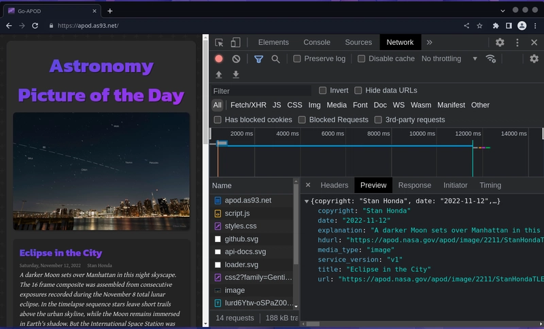Filter requests by Font
Viewport: 544px width, 329px height.
tap(360, 105)
